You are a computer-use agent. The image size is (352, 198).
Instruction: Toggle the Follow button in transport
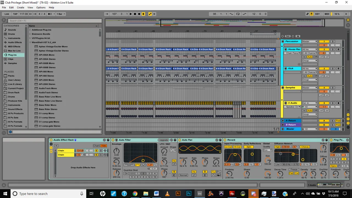107,14
